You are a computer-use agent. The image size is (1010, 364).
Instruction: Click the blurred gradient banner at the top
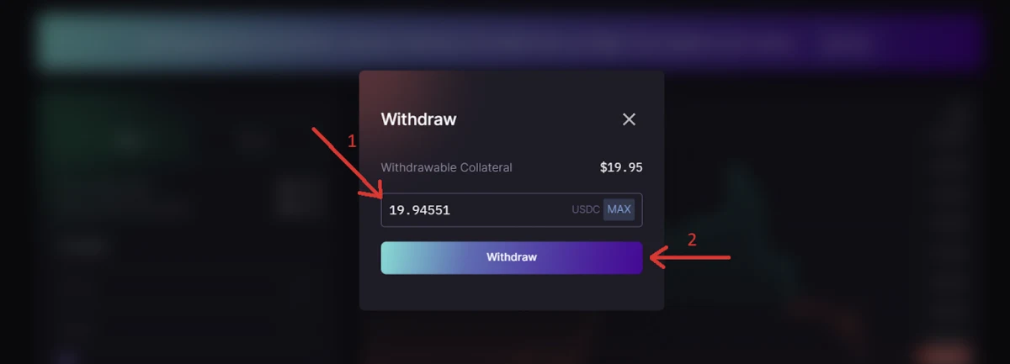(x=510, y=41)
